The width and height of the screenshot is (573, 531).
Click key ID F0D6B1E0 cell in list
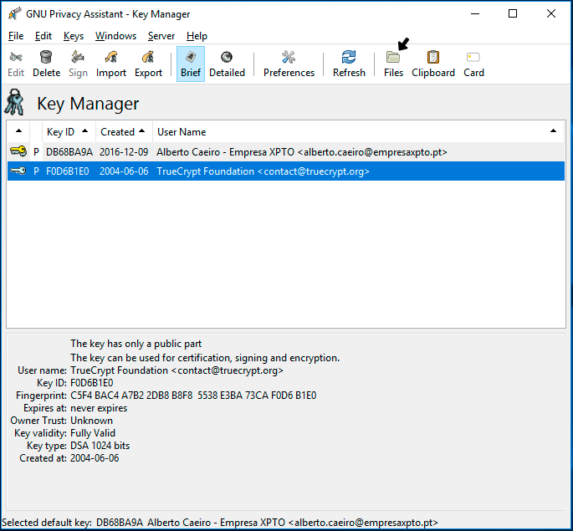click(x=67, y=171)
